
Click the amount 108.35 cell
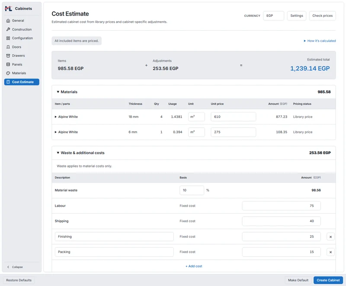[282, 132]
